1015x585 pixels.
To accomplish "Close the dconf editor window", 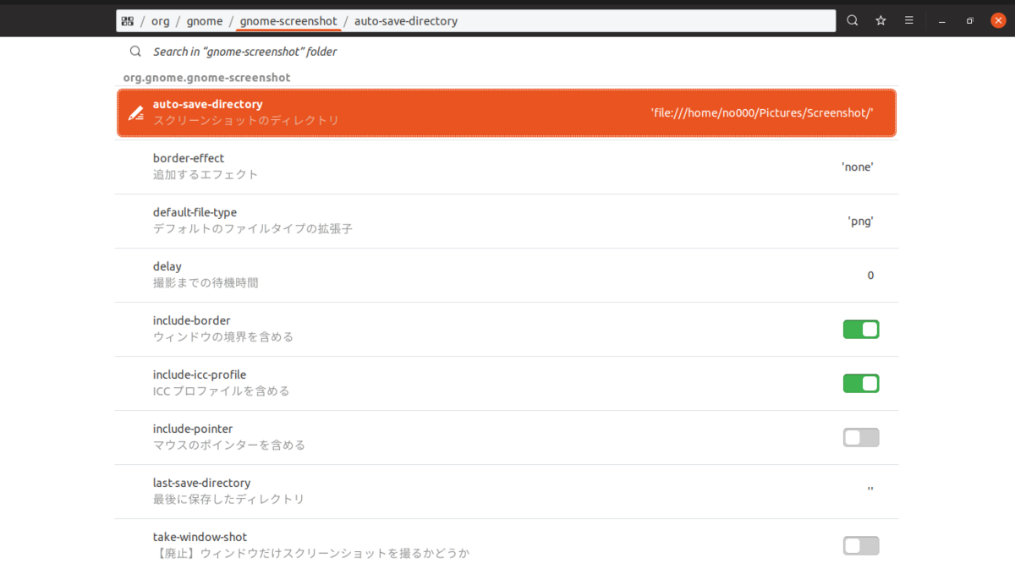I will click(x=998, y=20).
